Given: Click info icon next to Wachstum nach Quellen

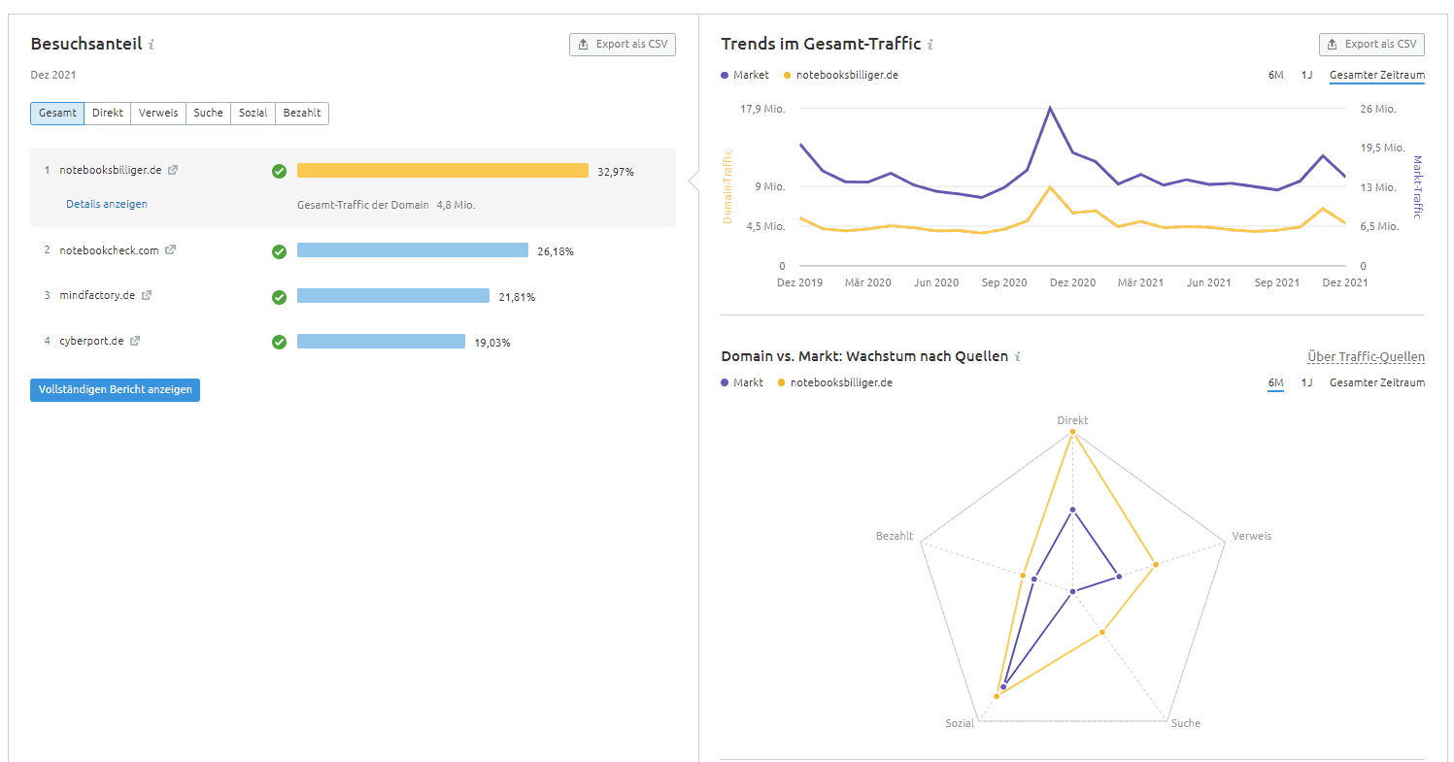Looking at the screenshot, I should [1018, 357].
